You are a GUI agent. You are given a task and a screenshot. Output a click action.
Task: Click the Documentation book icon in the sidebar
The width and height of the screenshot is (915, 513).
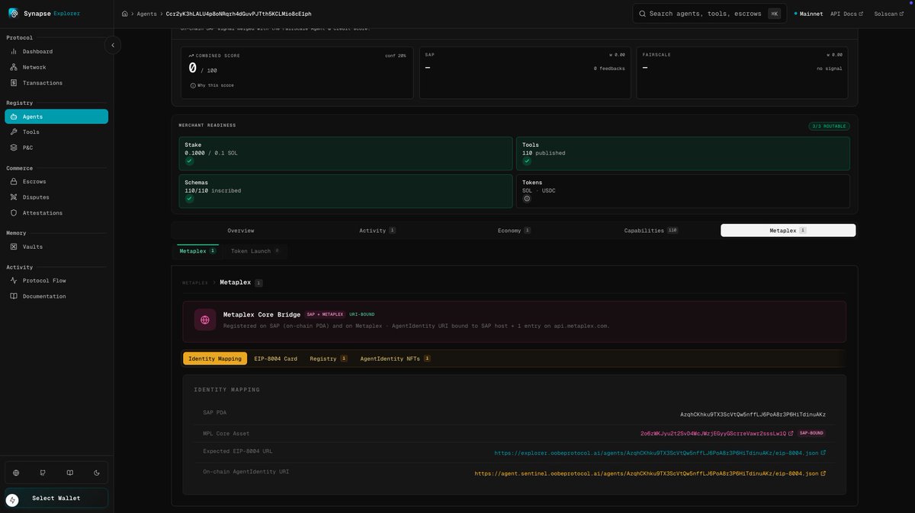(14, 296)
